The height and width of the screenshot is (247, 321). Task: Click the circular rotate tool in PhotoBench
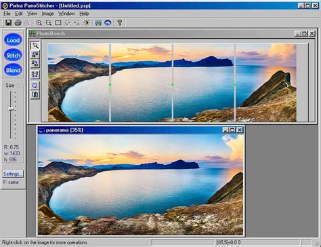[x=35, y=85]
